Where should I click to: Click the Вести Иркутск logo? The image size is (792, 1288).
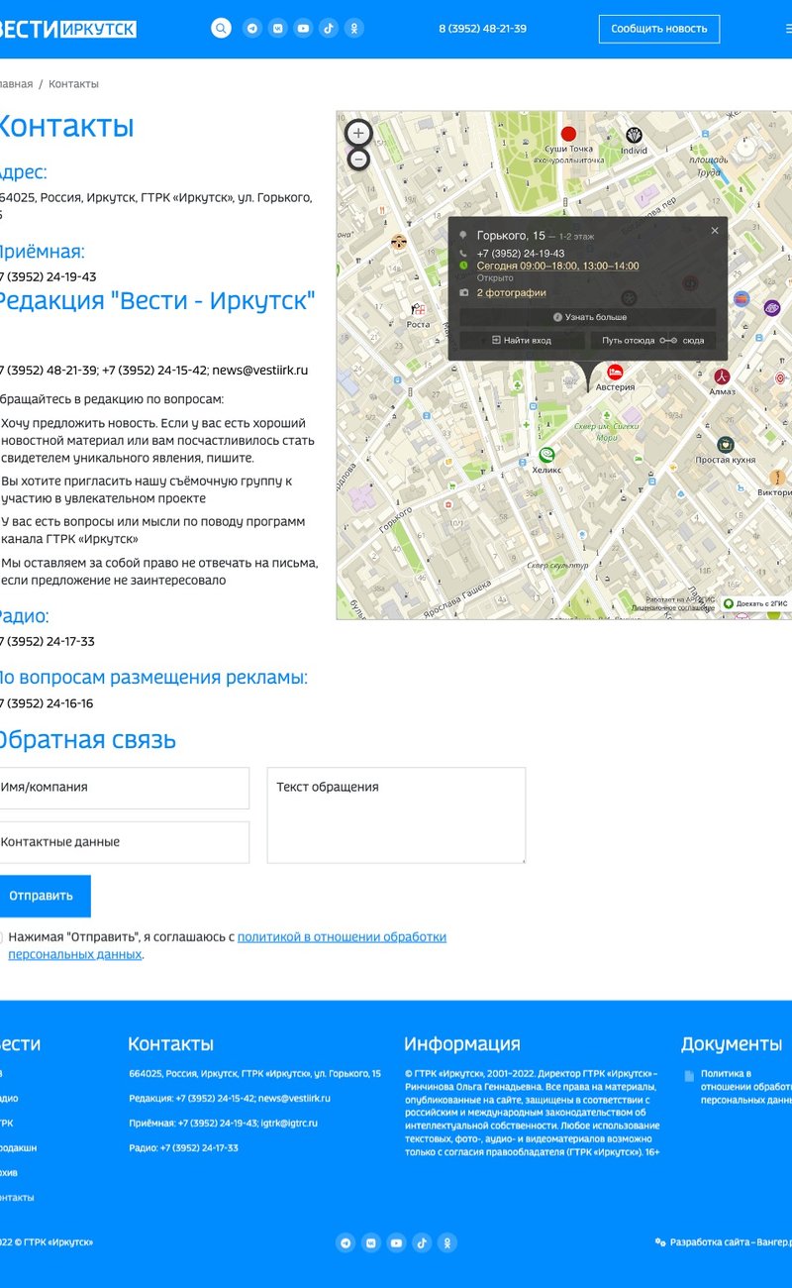(x=67, y=29)
